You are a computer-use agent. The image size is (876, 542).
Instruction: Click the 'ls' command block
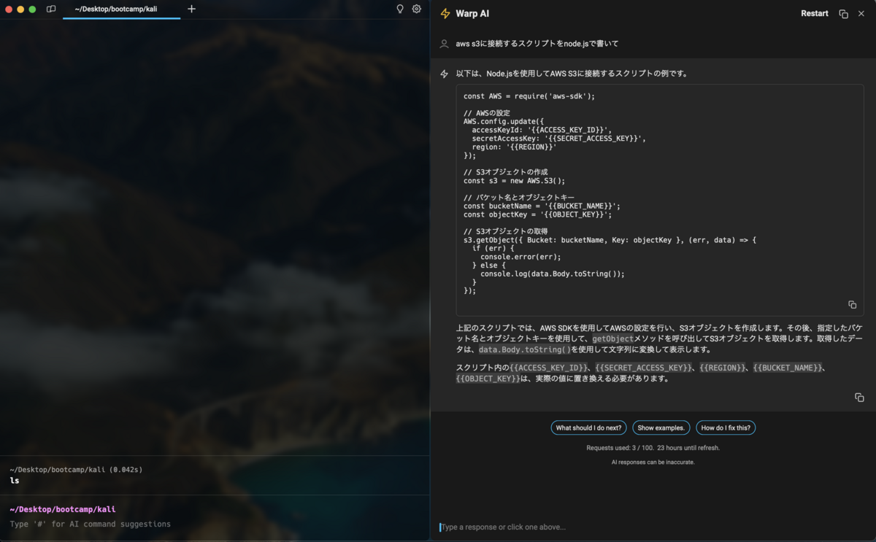pyautogui.click(x=215, y=475)
